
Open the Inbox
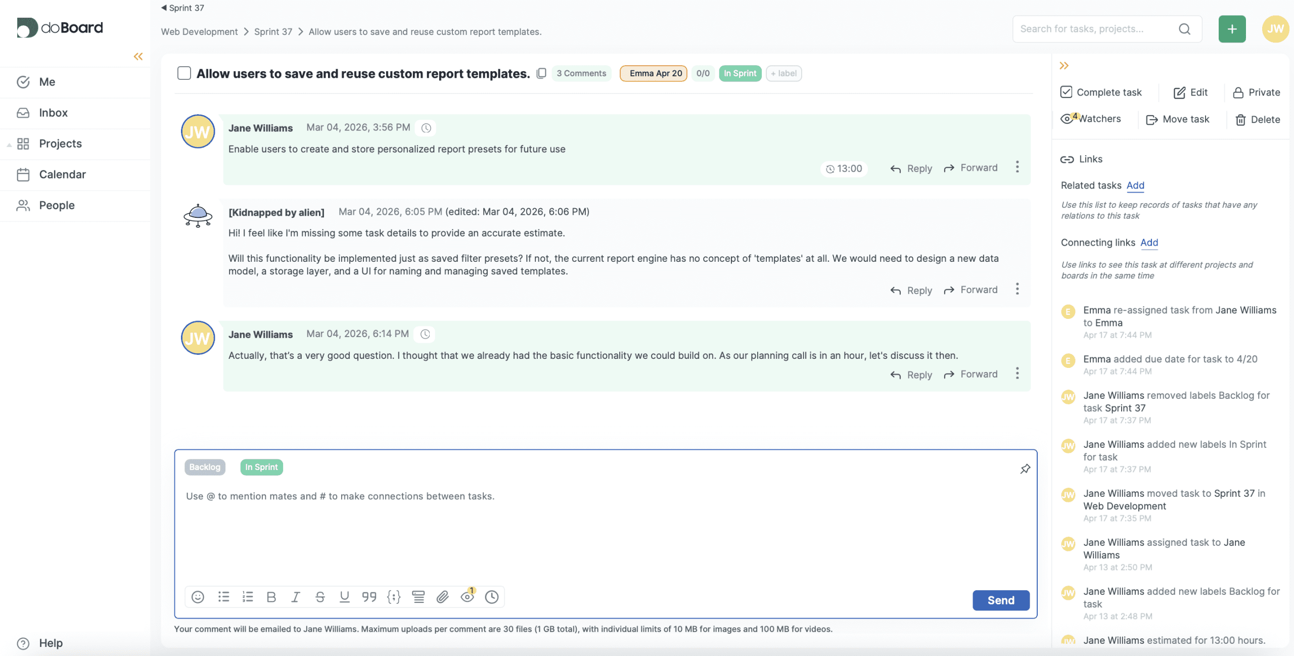75,113
